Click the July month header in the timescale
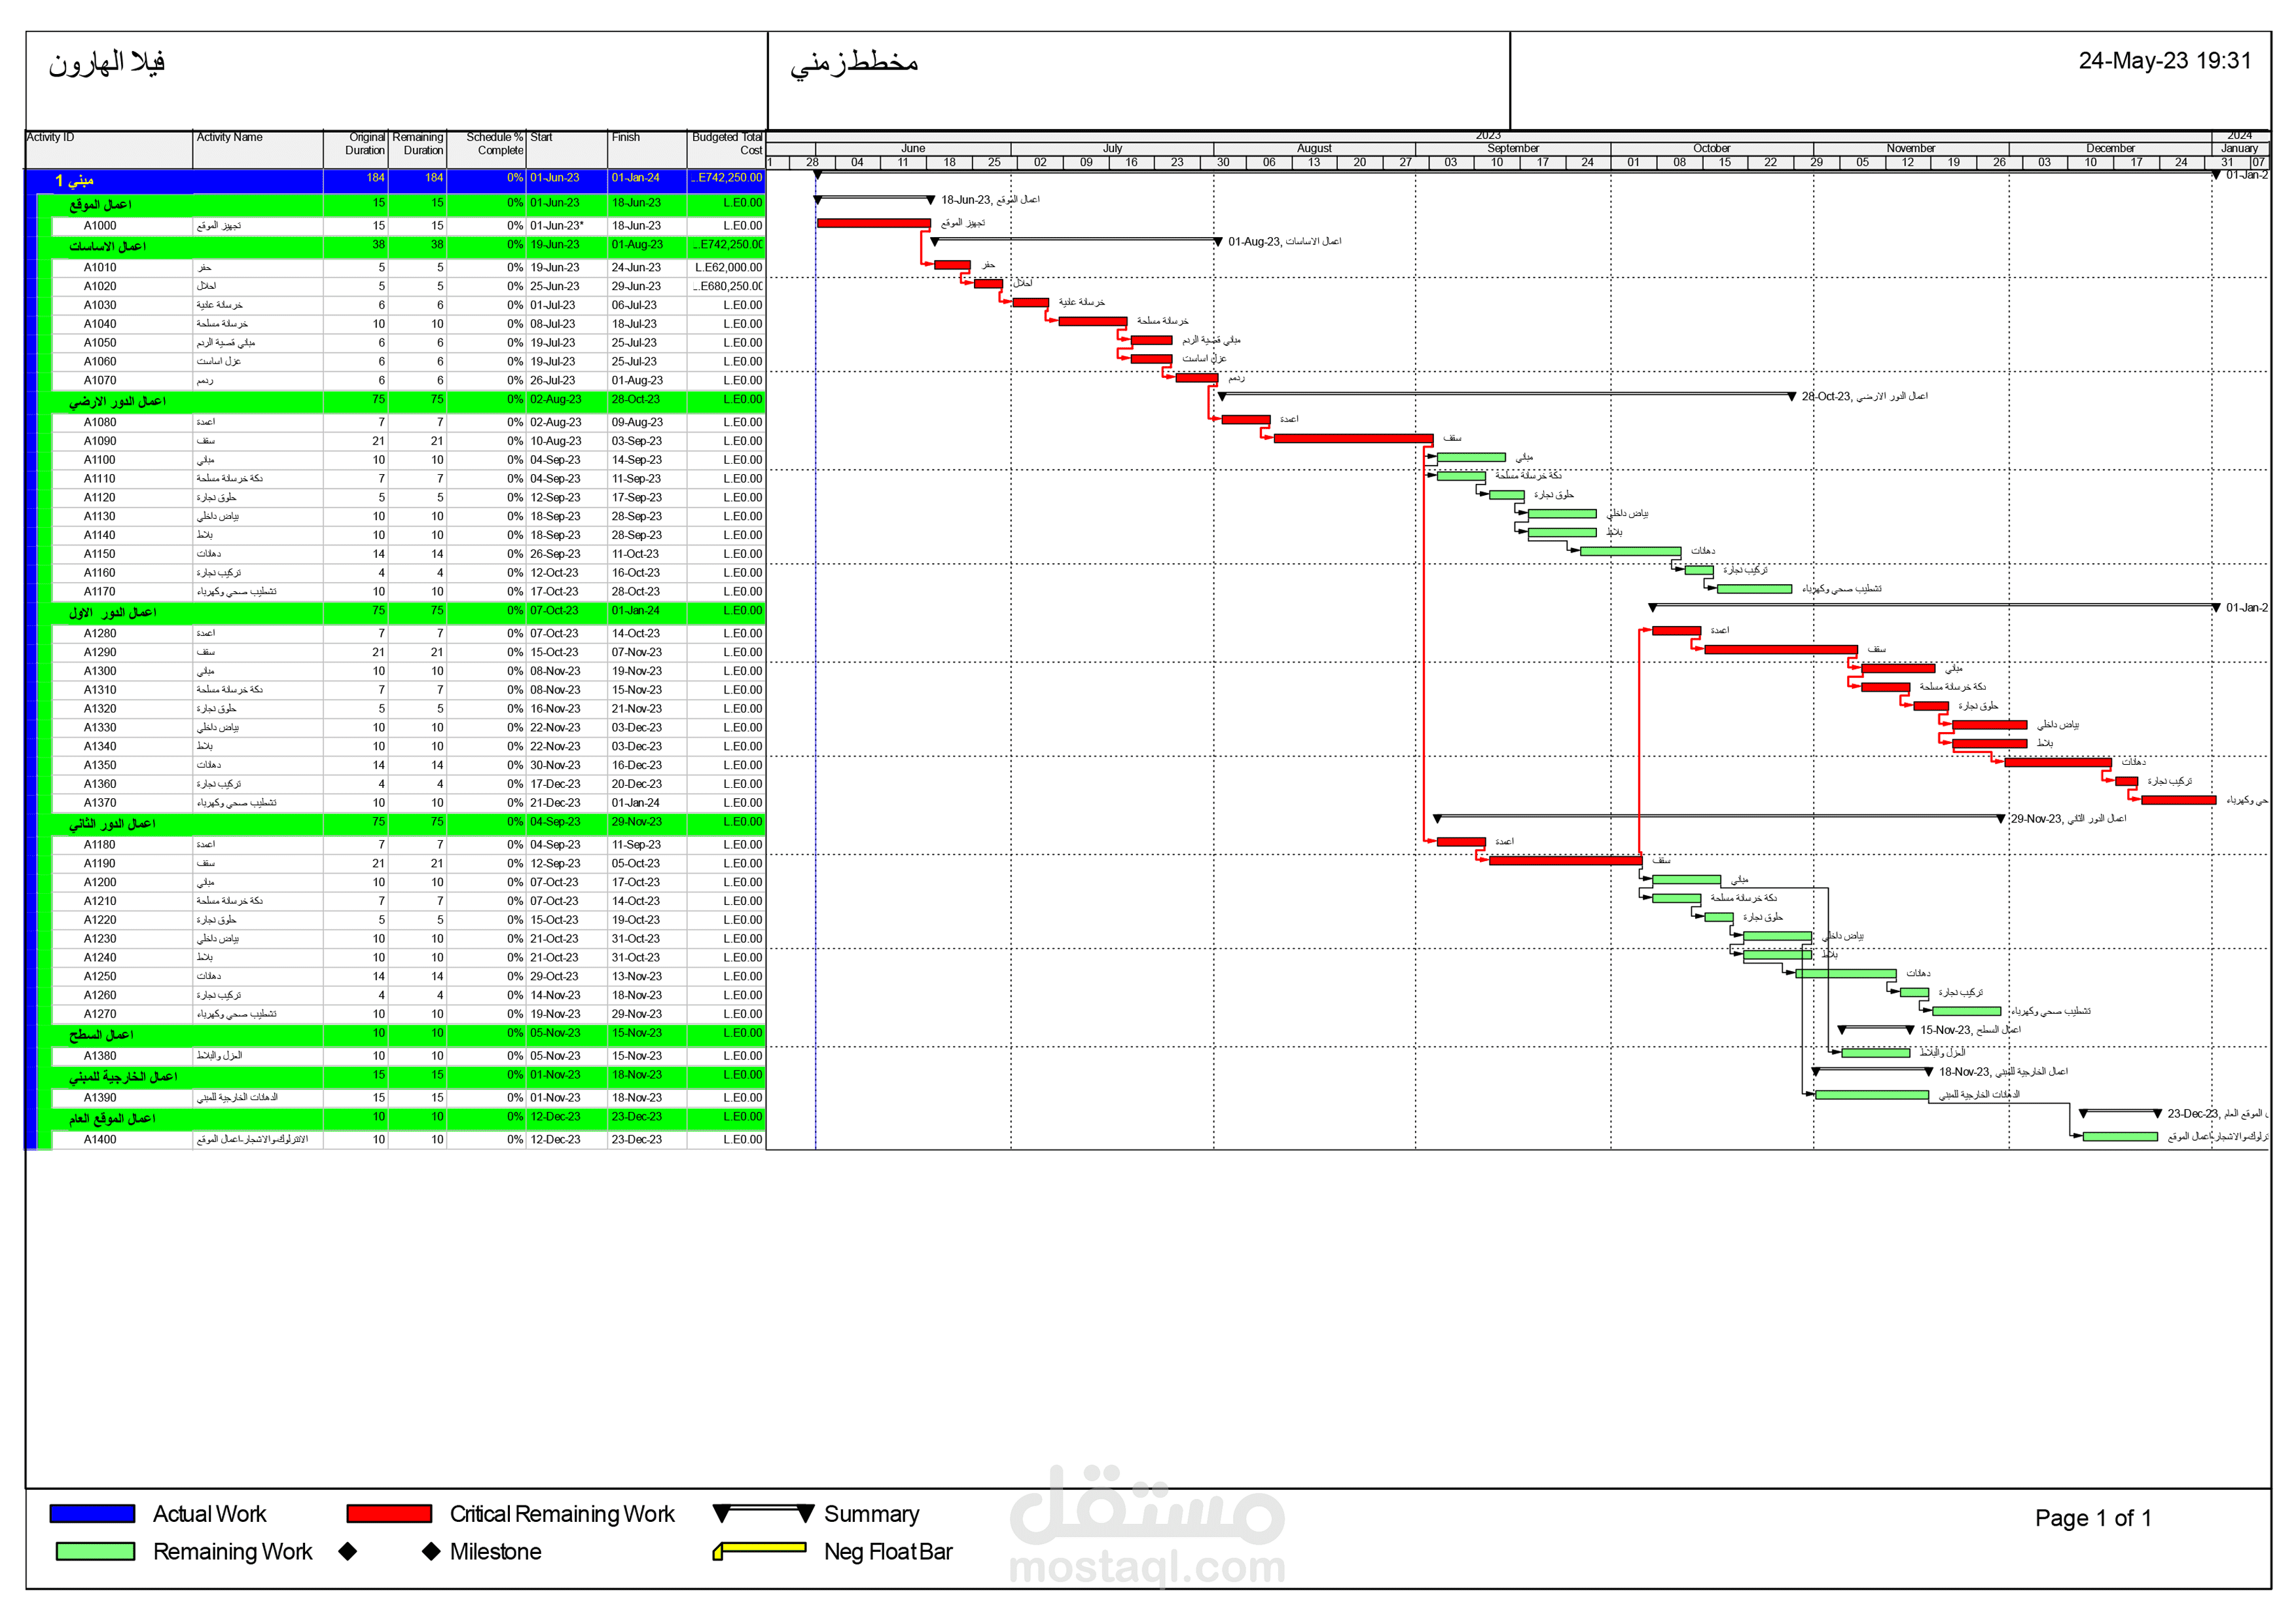This screenshot has width=2296, height=1624. 1112,148
